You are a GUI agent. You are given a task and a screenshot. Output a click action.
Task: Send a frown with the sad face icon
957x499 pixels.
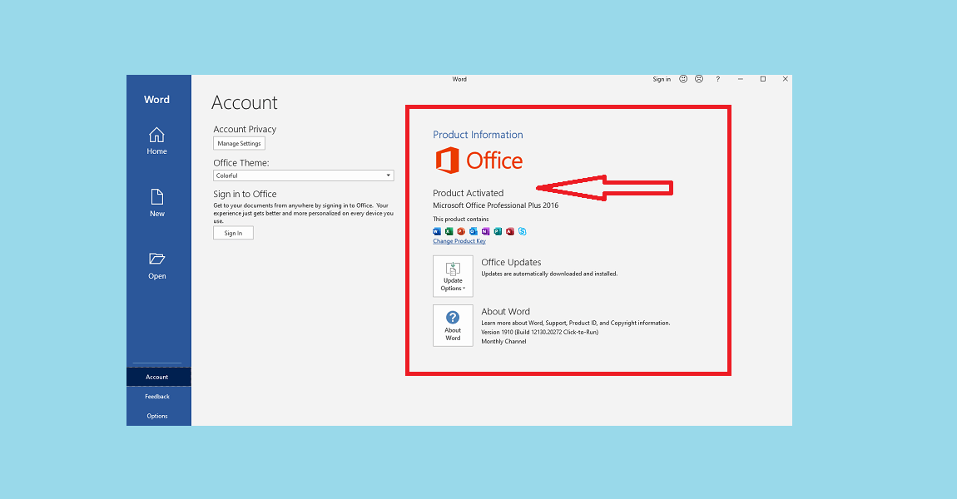(x=699, y=79)
